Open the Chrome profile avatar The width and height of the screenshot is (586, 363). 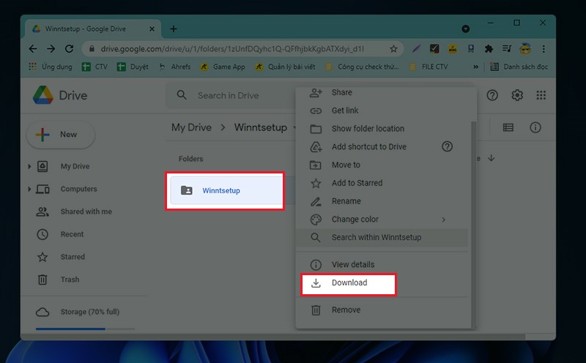click(x=525, y=48)
